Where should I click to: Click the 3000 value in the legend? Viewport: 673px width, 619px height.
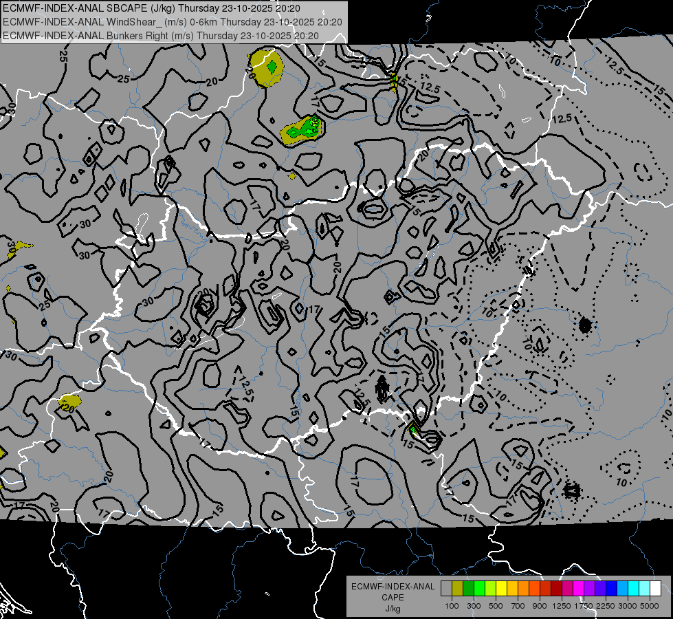[x=628, y=606]
